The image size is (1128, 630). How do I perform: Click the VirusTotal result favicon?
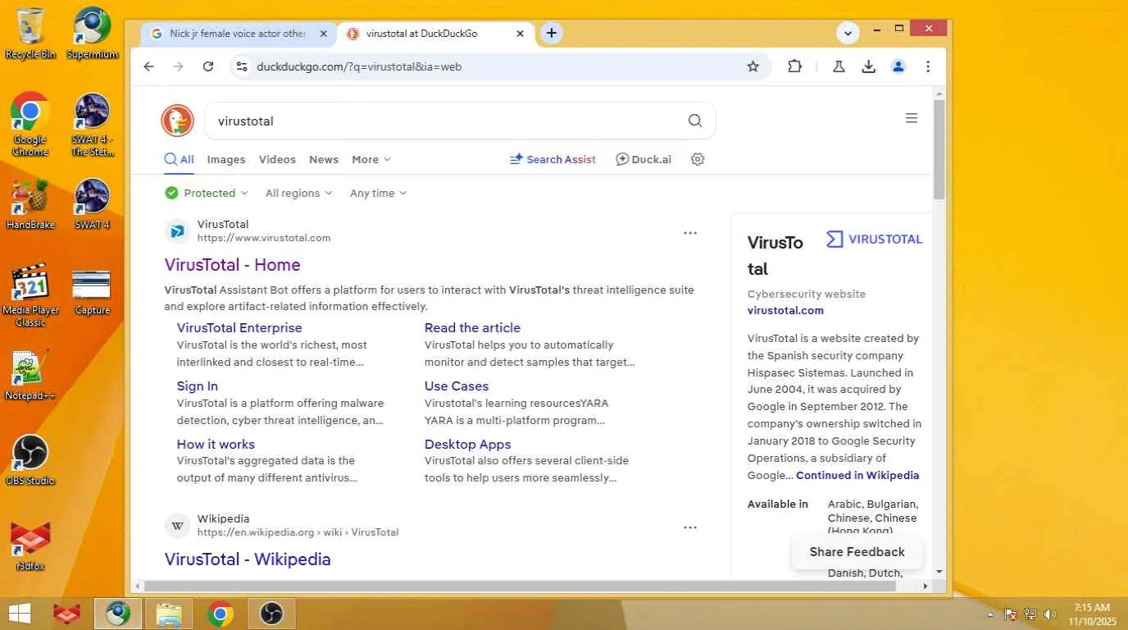(177, 231)
